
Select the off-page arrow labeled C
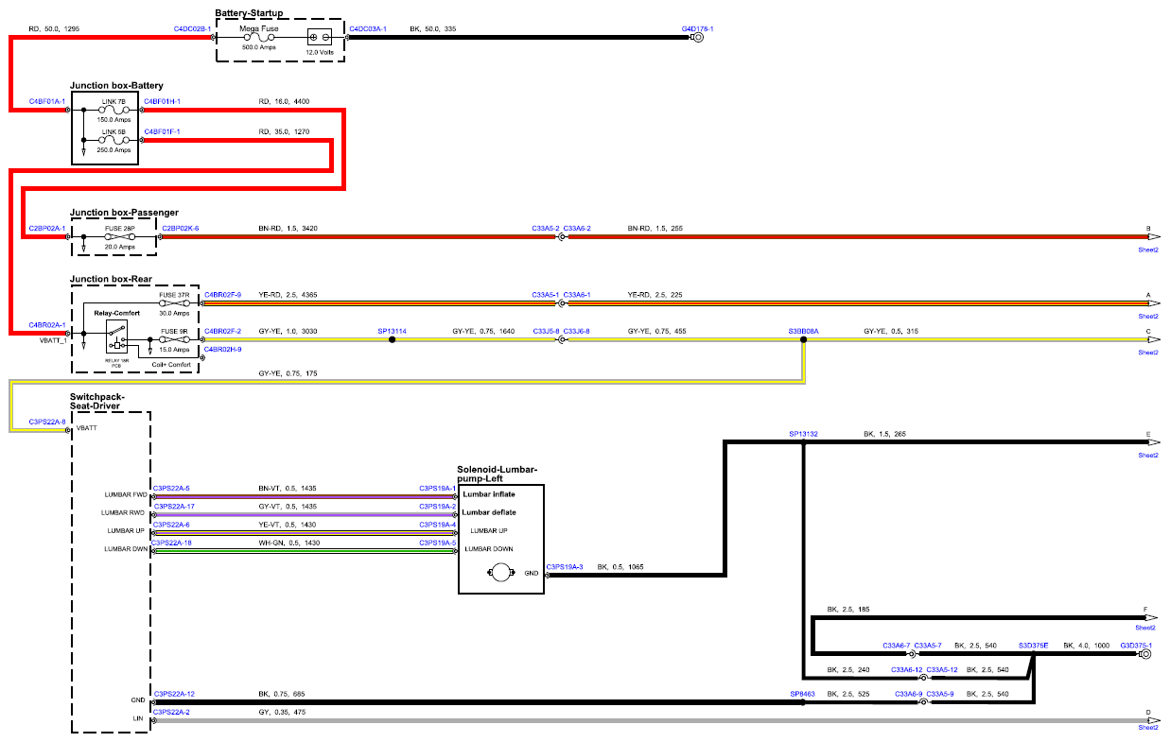pyautogui.click(x=1152, y=339)
